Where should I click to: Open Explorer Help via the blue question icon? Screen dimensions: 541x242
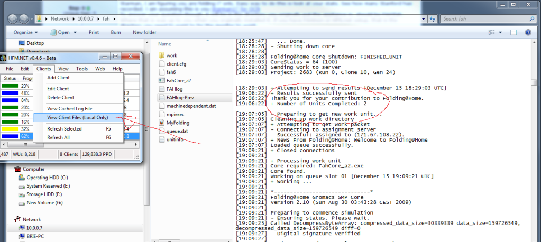pos(528,32)
